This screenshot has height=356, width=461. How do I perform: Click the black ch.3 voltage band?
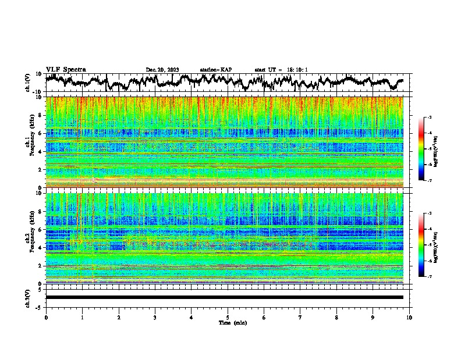coord(225,297)
